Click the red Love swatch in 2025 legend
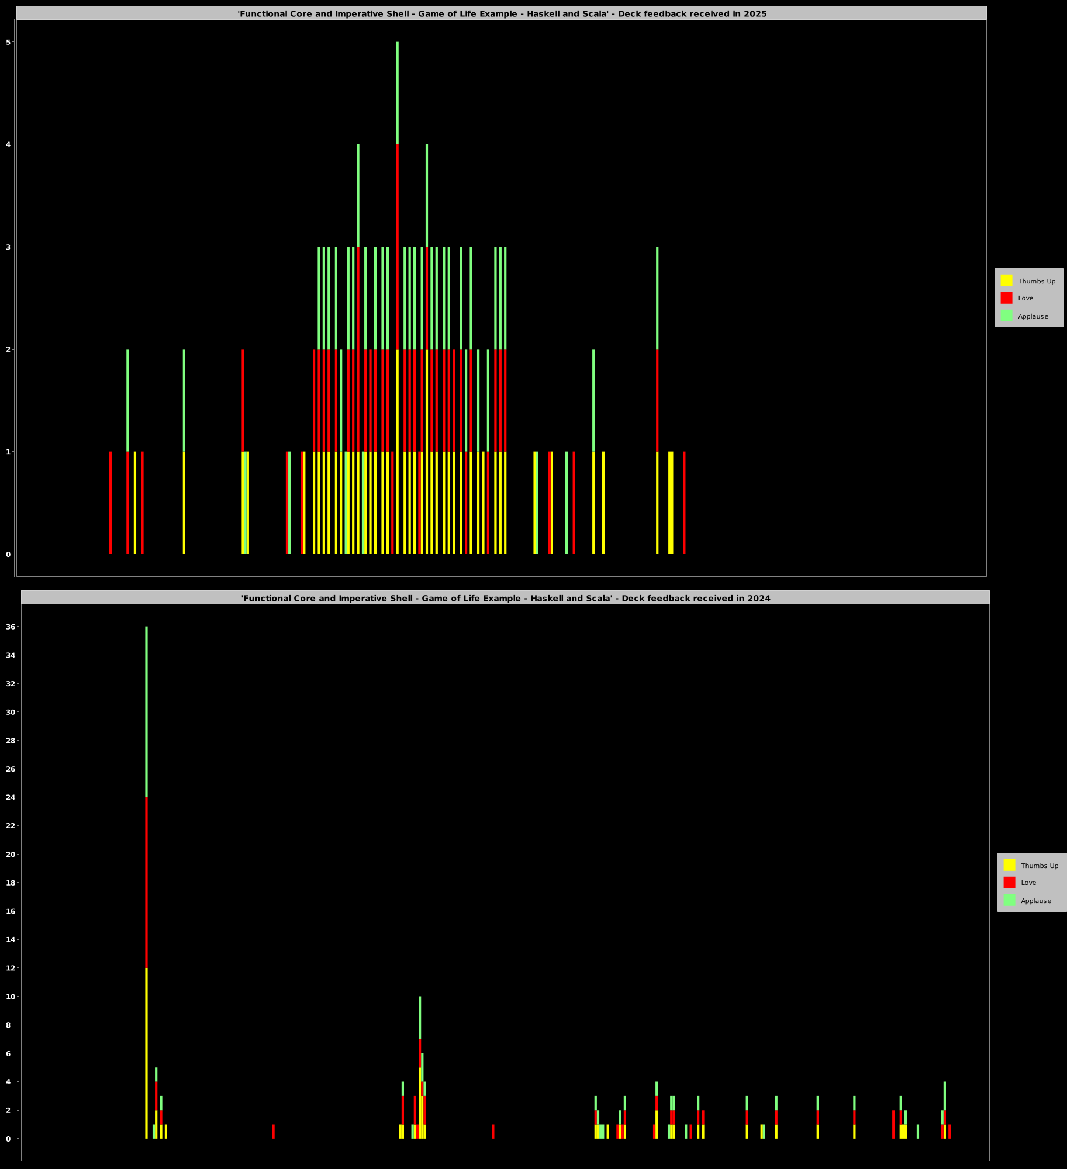 pyautogui.click(x=1006, y=298)
